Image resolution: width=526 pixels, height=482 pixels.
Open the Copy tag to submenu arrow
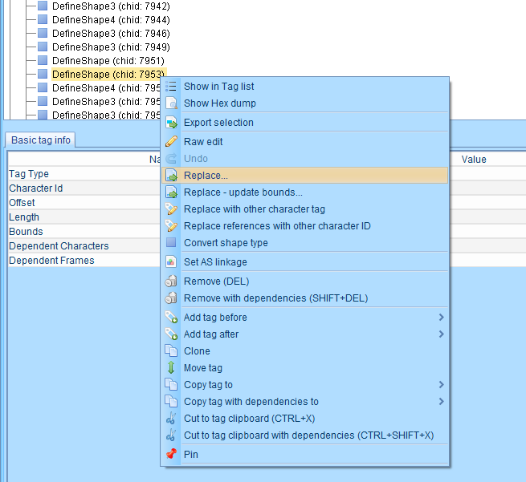click(x=442, y=385)
